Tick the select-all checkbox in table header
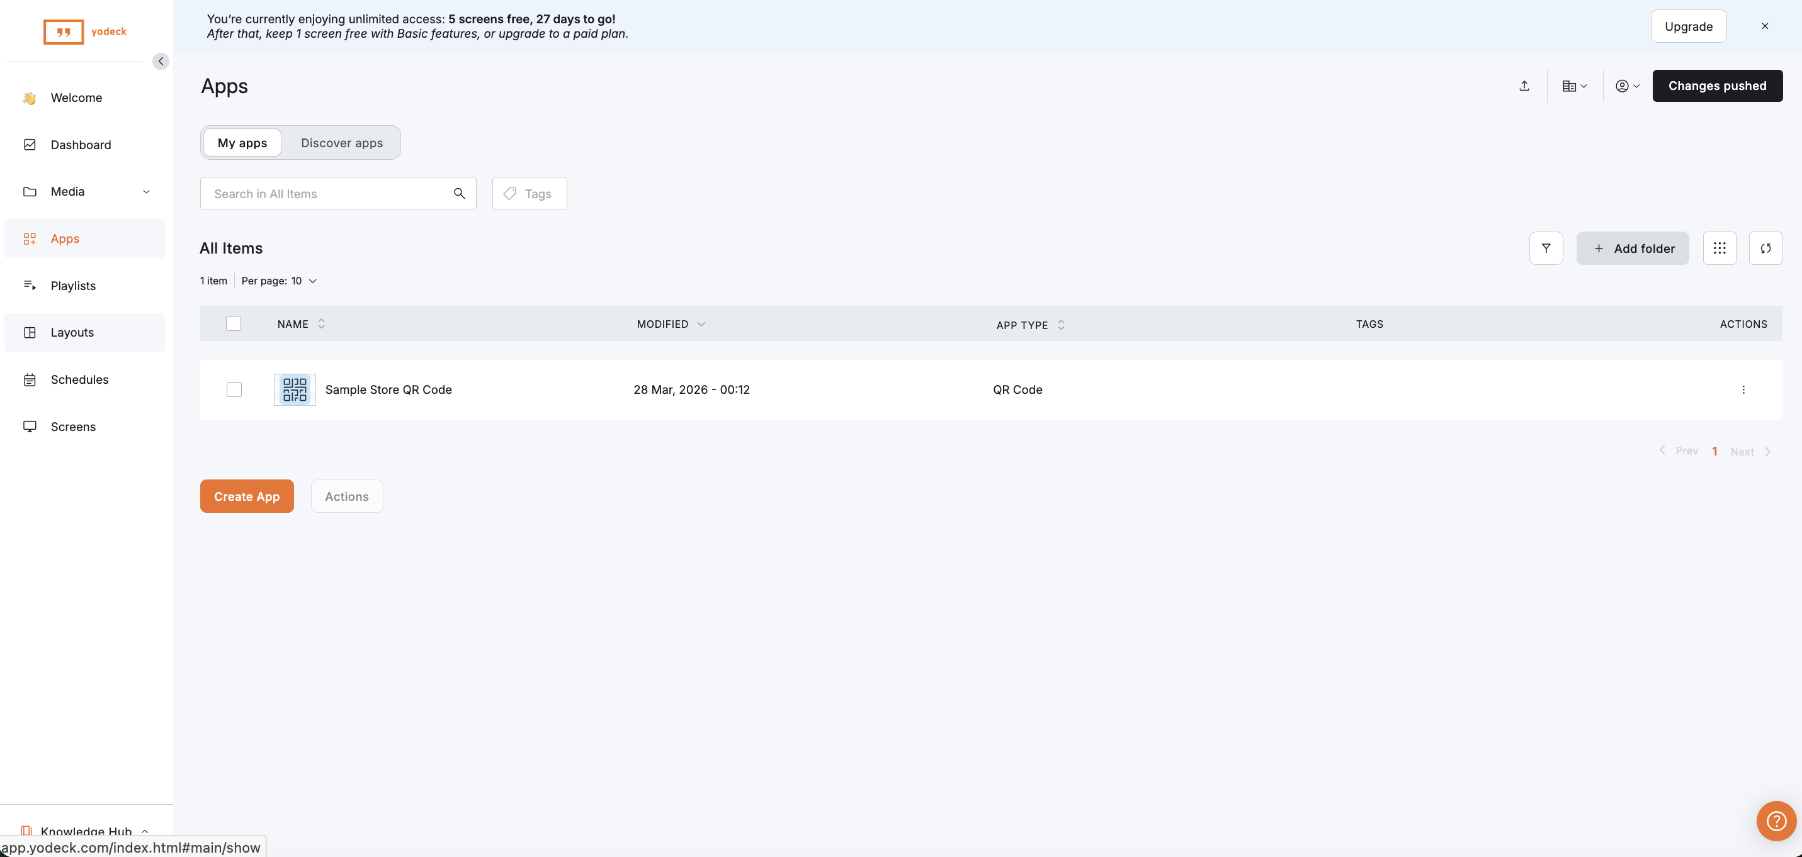The height and width of the screenshot is (857, 1802). [234, 323]
